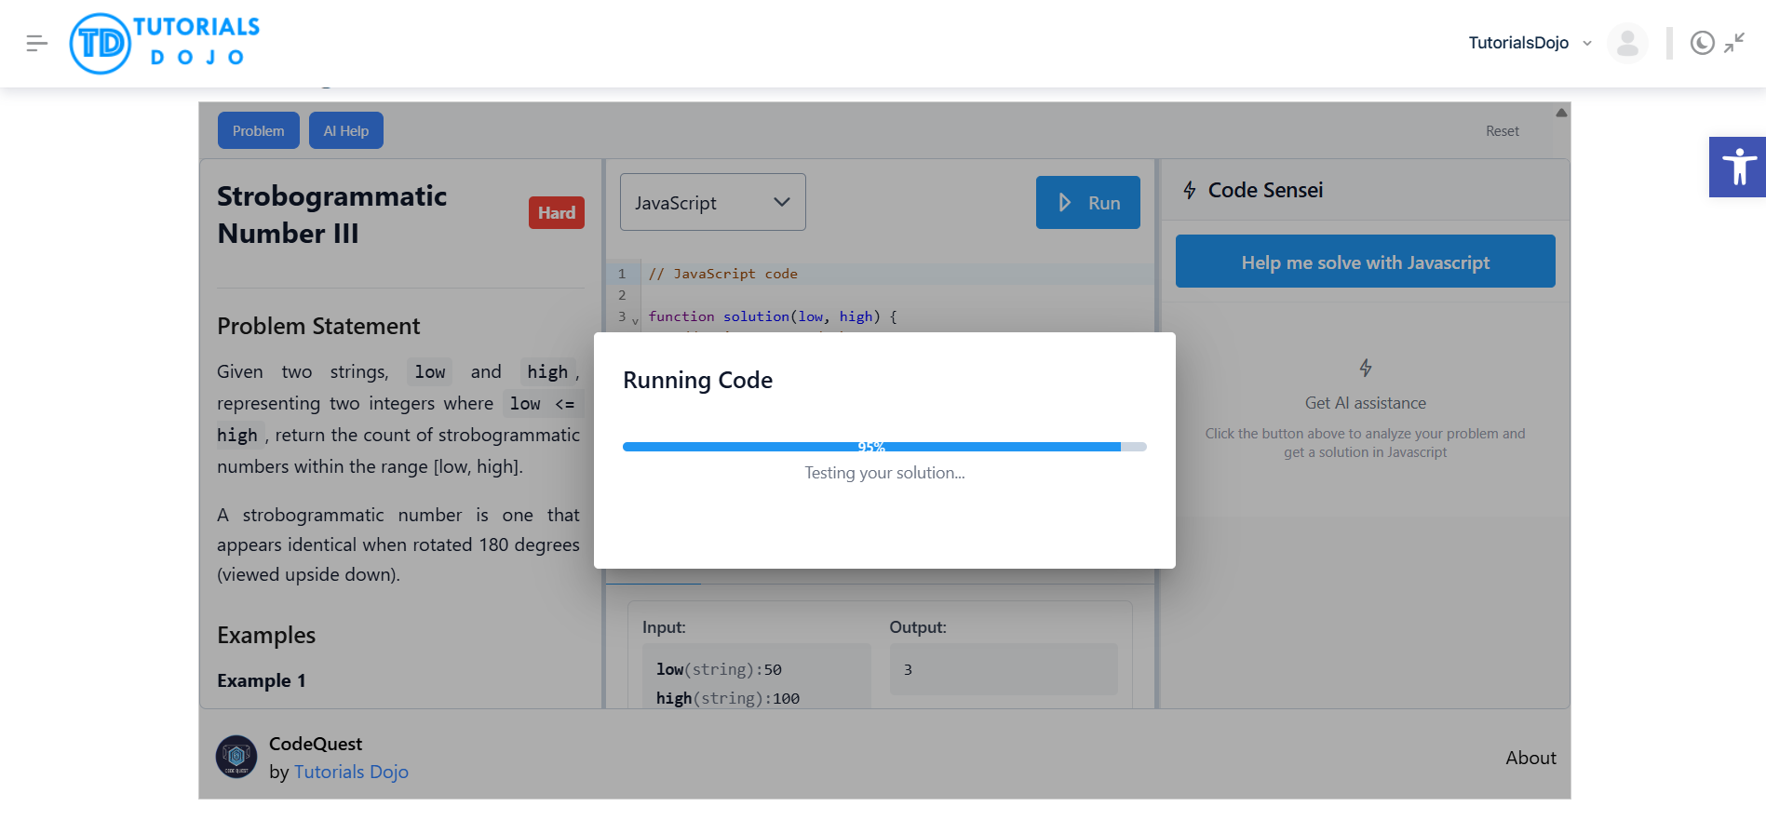
Task: Reset the code editor
Action: 1503,131
